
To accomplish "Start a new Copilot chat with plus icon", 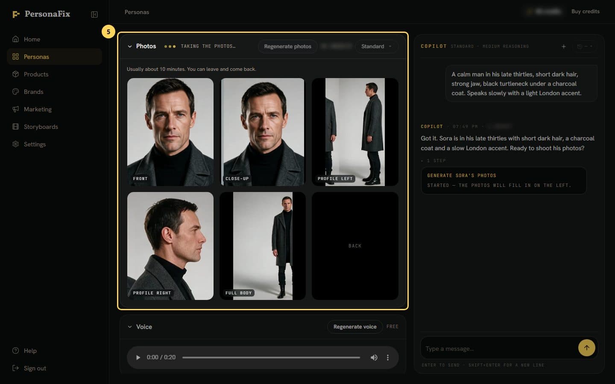I will click(x=564, y=47).
